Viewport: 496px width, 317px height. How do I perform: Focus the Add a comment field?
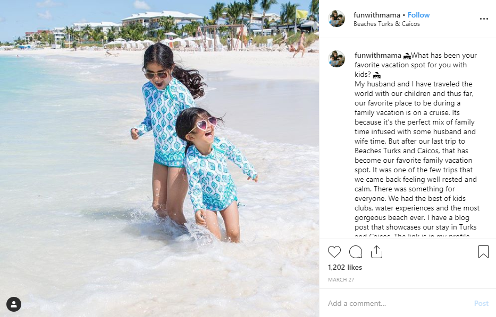tap(399, 303)
